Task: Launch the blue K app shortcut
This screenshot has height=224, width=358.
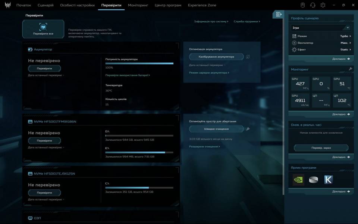Action: coord(328,180)
